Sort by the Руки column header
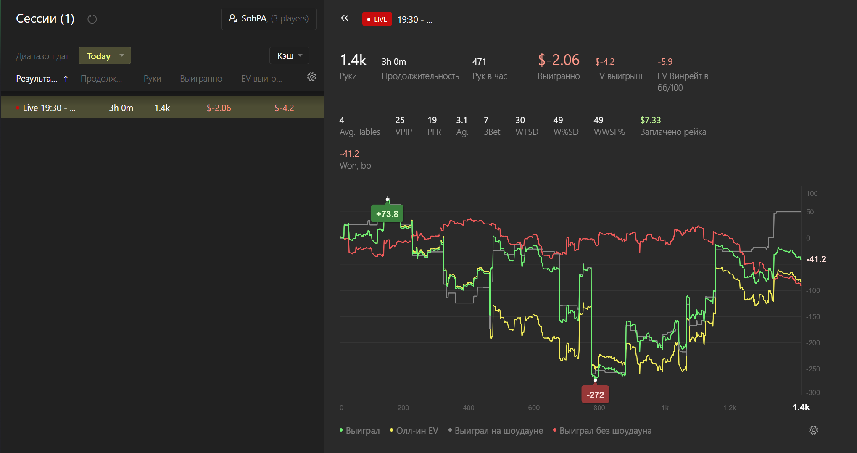The image size is (857, 453). [152, 79]
